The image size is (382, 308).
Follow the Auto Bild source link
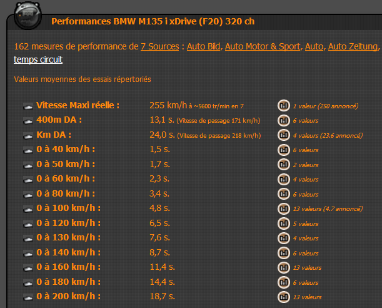click(203, 46)
